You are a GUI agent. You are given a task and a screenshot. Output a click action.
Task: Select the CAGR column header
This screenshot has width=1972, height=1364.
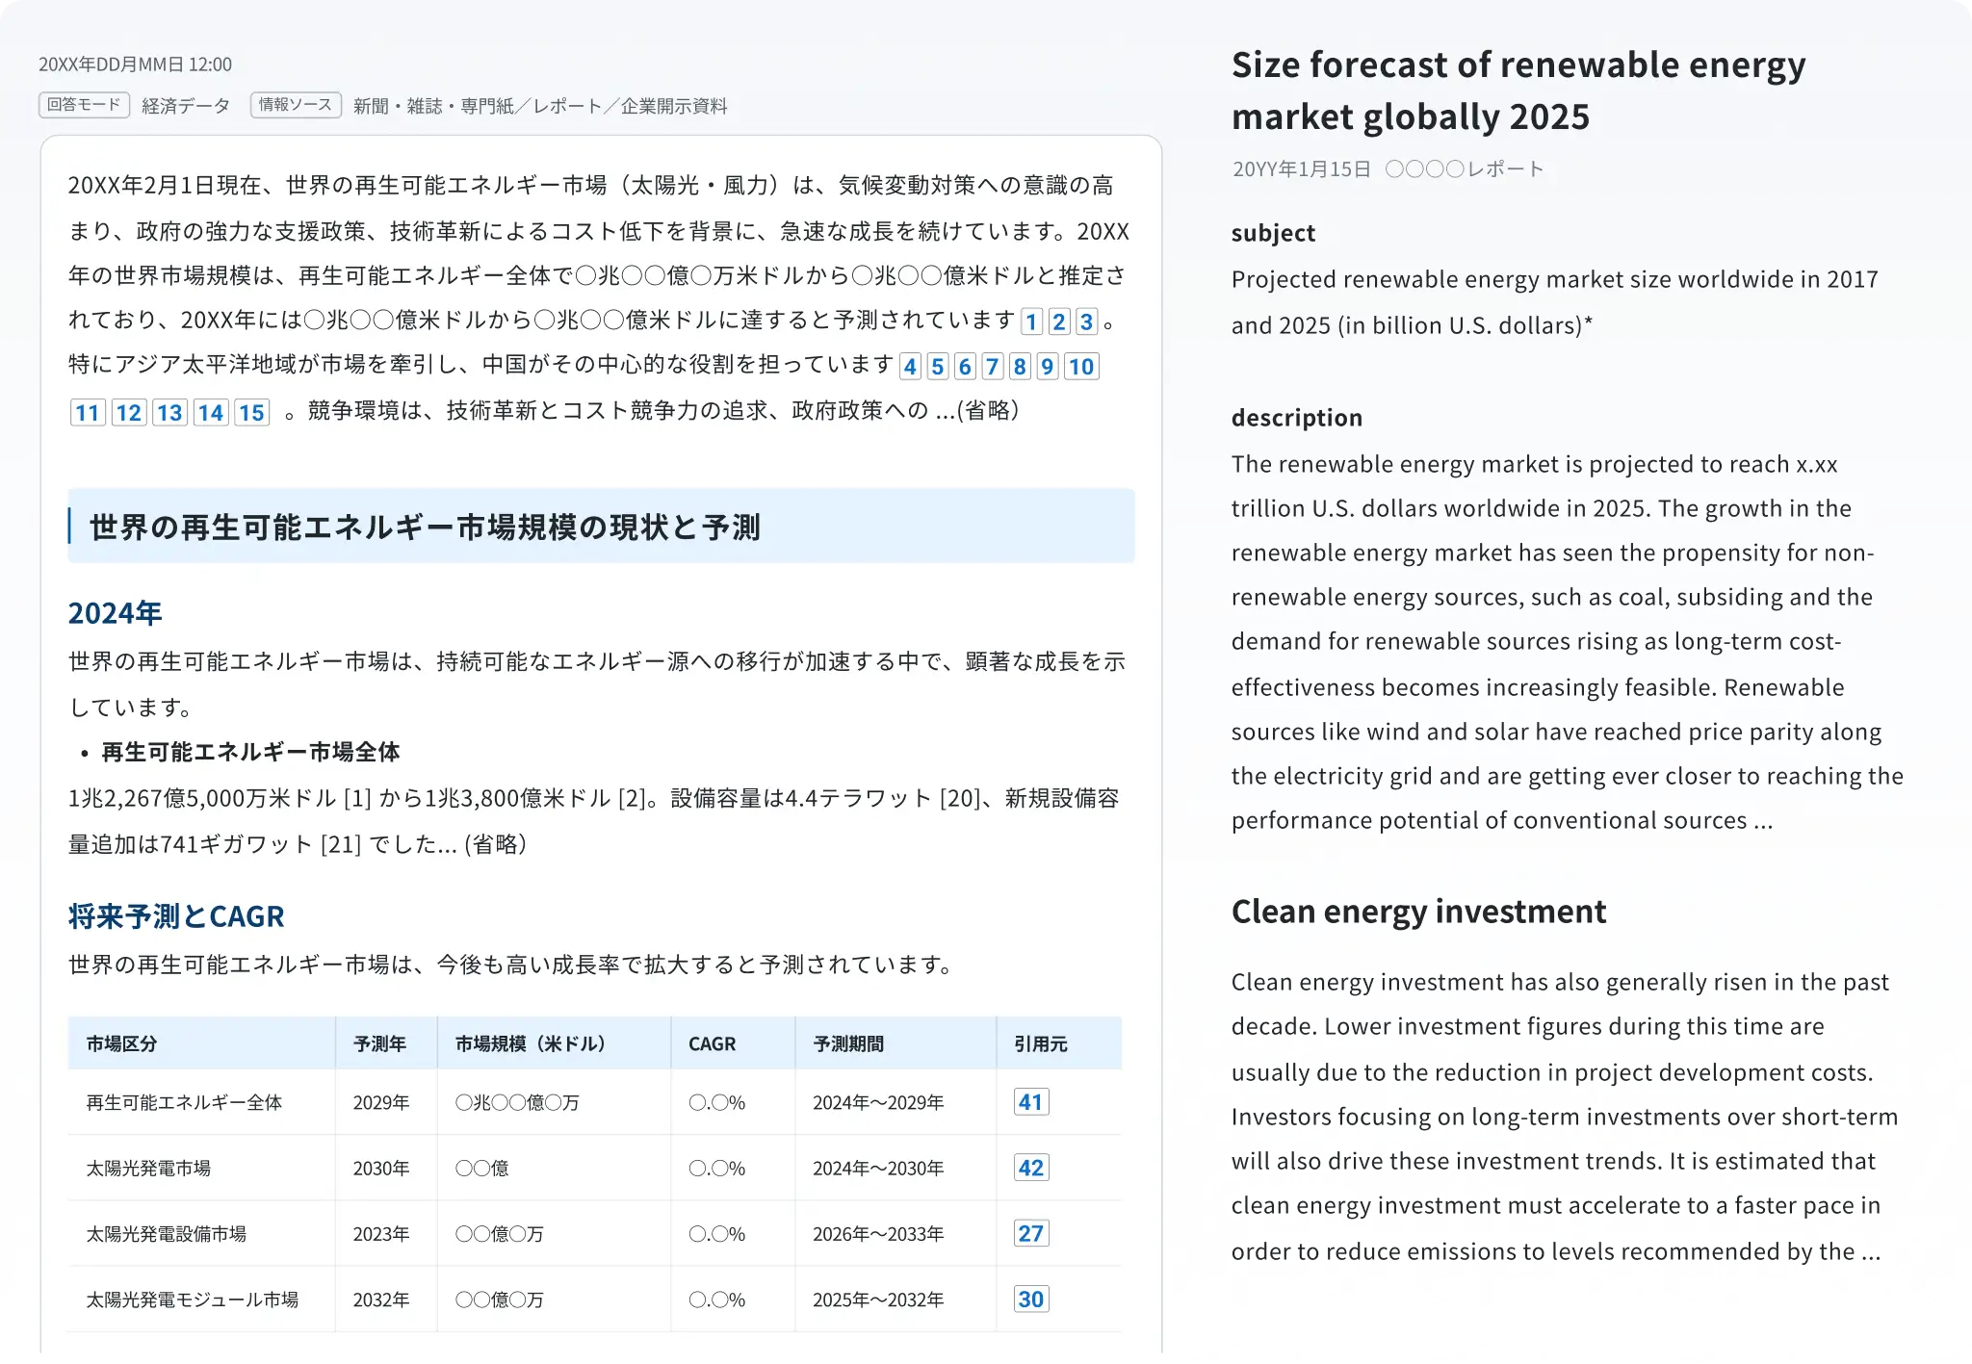[712, 1043]
